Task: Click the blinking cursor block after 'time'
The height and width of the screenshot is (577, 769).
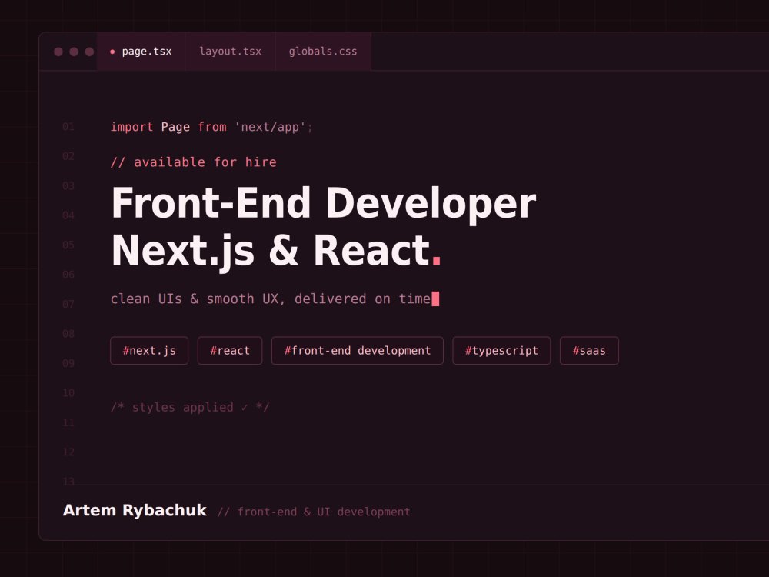Action: (x=435, y=299)
